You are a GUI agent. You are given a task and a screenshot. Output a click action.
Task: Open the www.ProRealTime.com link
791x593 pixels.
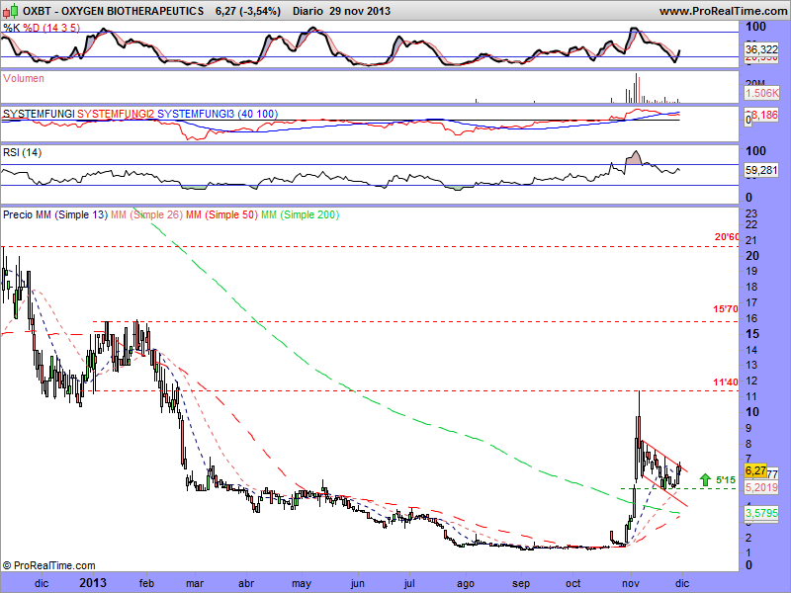(724, 11)
